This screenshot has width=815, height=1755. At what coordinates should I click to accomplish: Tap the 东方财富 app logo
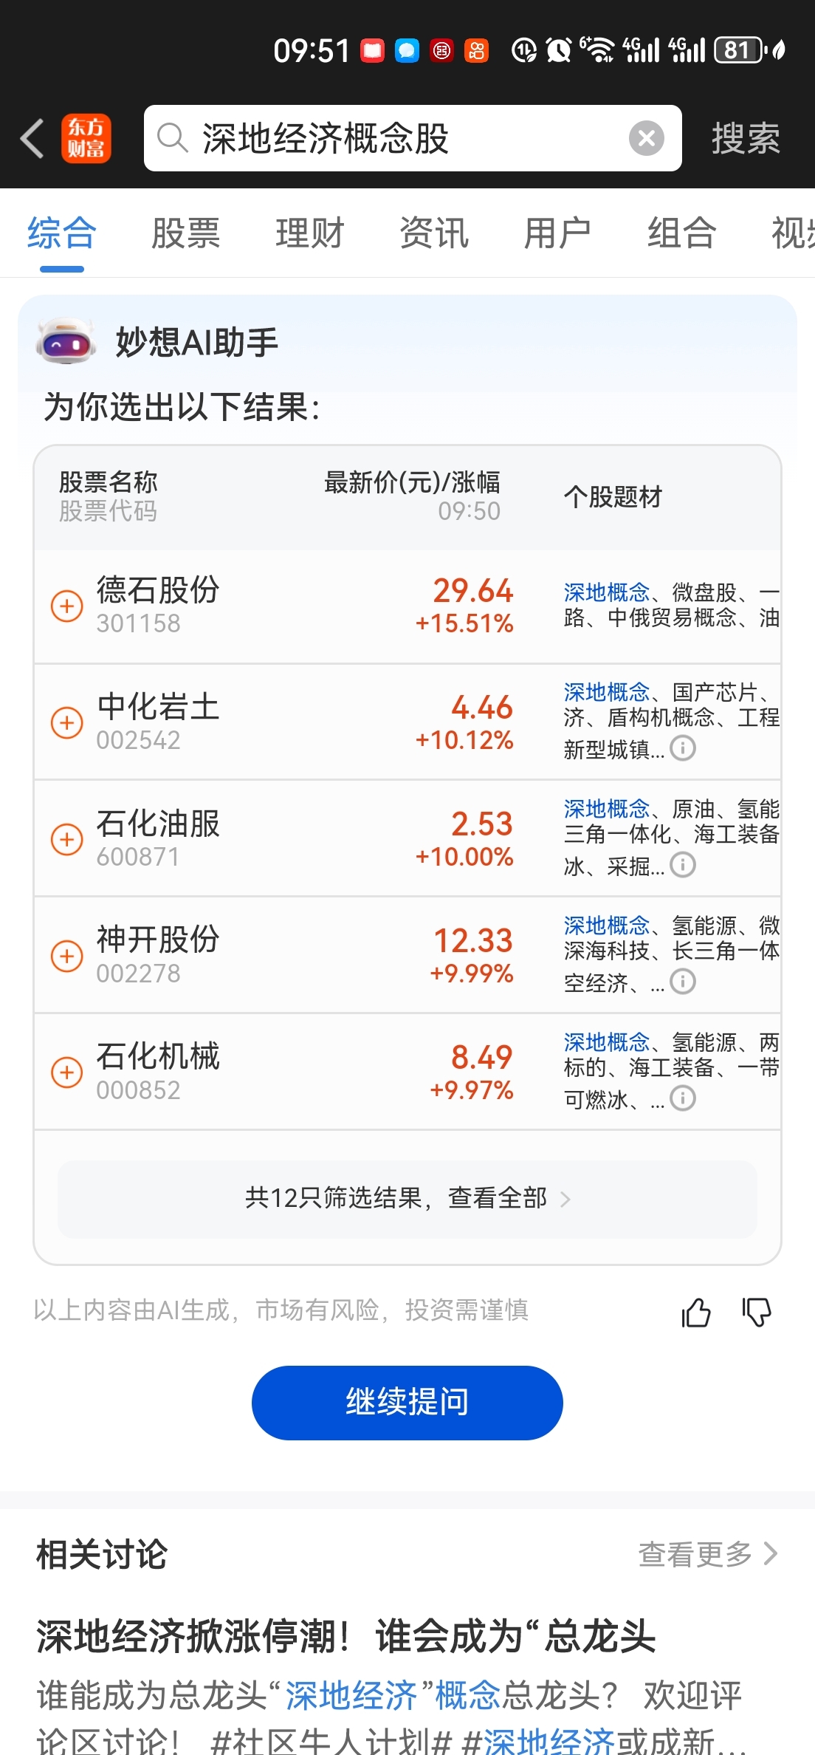86,138
